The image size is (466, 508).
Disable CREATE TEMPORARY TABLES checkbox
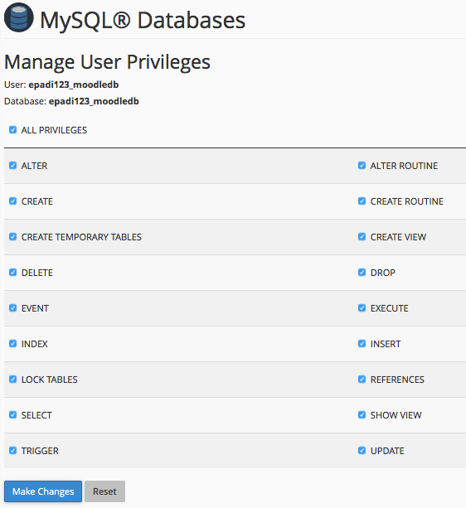pyautogui.click(x=13, y=237)
